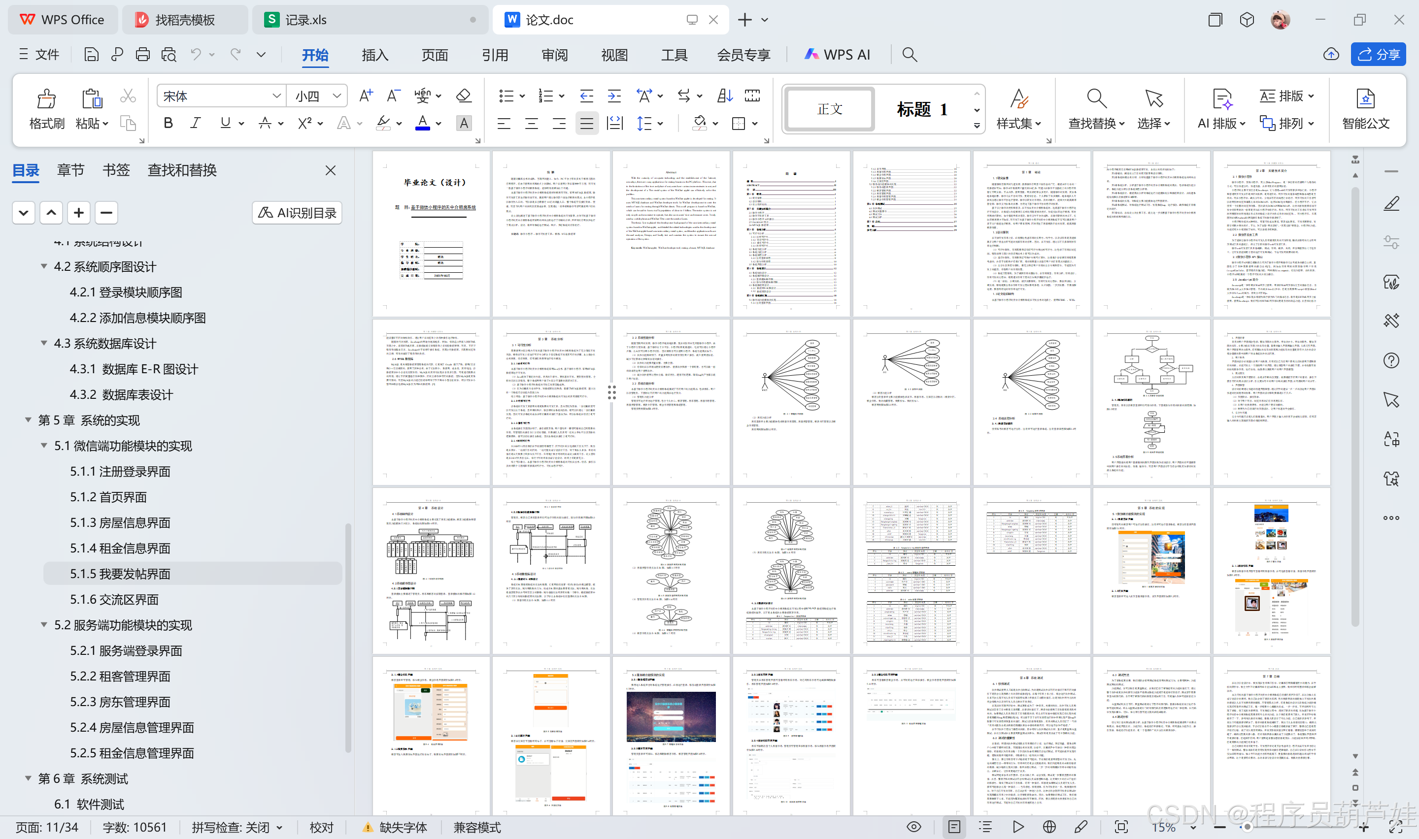1419x839 pixels.
Task: Click the 分享 share button
Action: pyautogui.click(x=1378, y=54)
